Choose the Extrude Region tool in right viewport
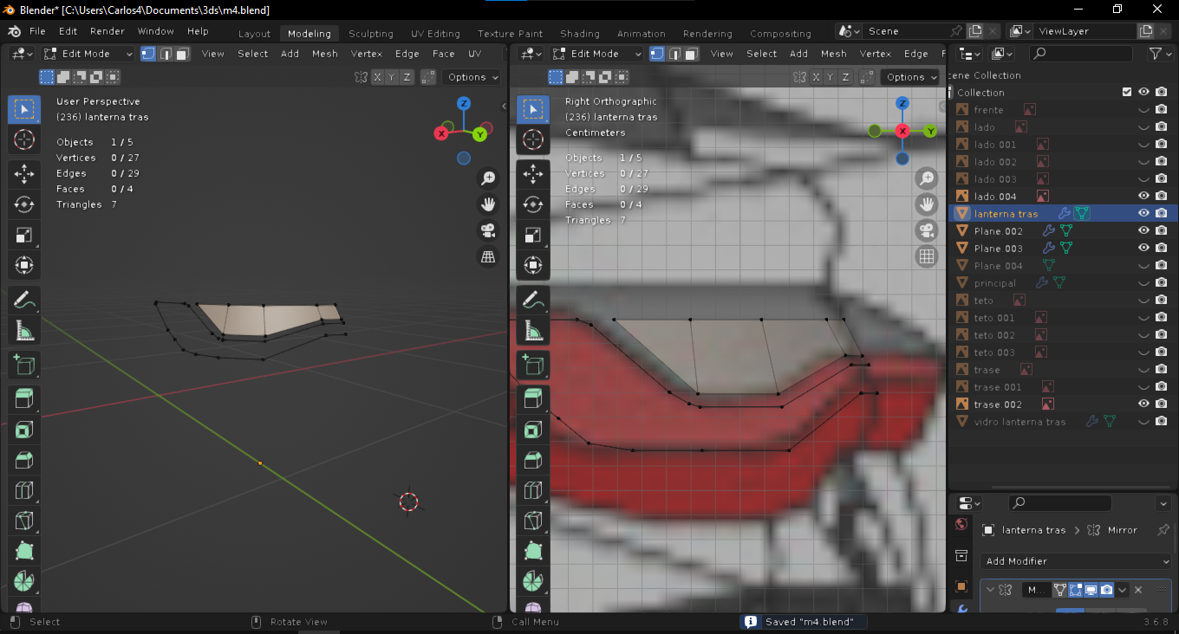 pyautogui.click(x=533, y=399)
